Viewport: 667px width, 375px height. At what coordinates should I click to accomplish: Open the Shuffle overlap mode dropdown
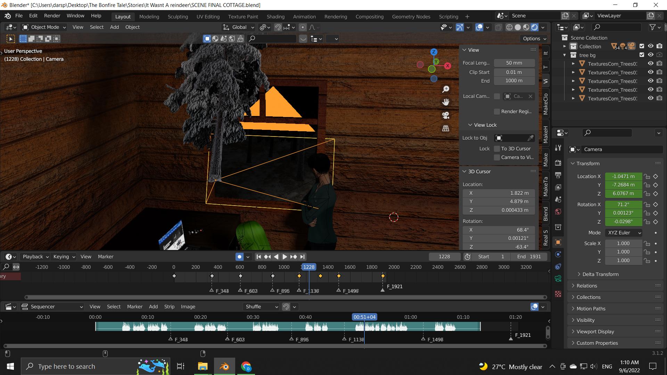click(262, 307)
